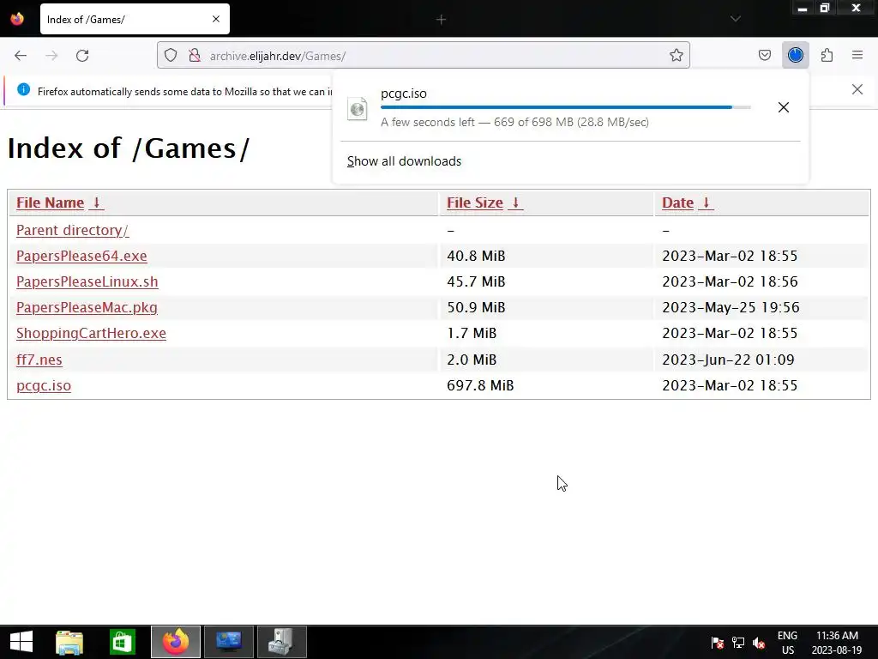
Task: Click the File Size descending arrow
Action: [515, 203]
